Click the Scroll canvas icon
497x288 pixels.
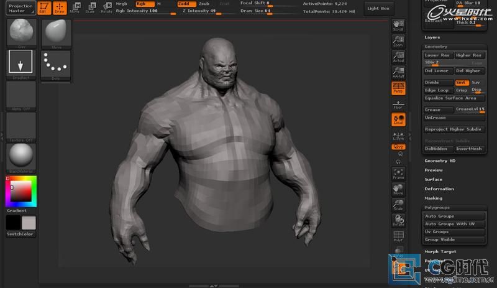point(398,26)
